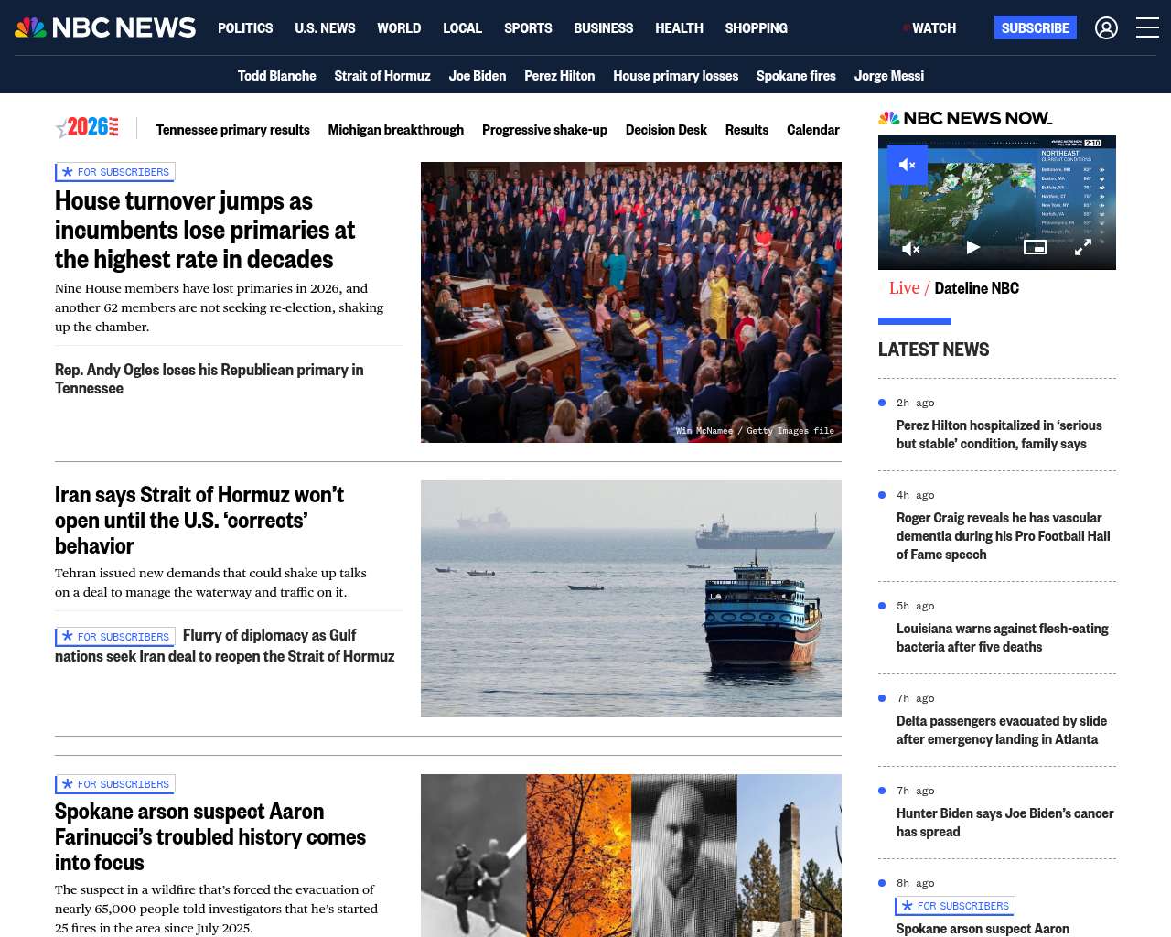
Task: Click the For Subscribers badge above House turnover headline
Action: 115,172
